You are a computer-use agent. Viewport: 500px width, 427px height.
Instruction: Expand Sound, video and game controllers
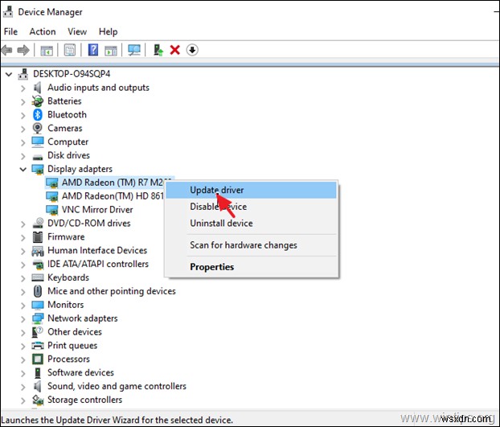coord(23,387)
